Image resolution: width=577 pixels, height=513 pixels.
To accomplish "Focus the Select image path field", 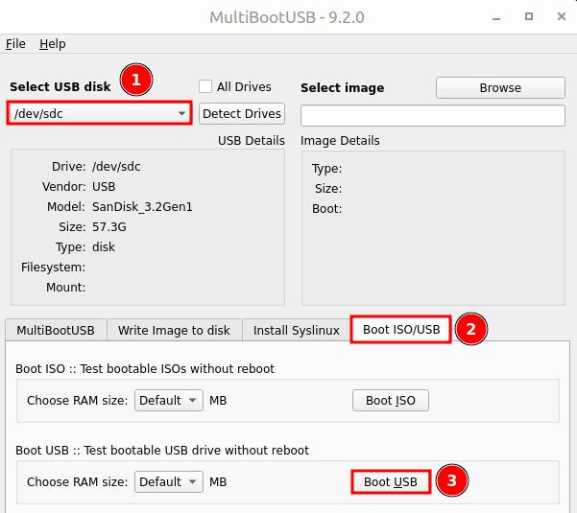I will 433,115.
